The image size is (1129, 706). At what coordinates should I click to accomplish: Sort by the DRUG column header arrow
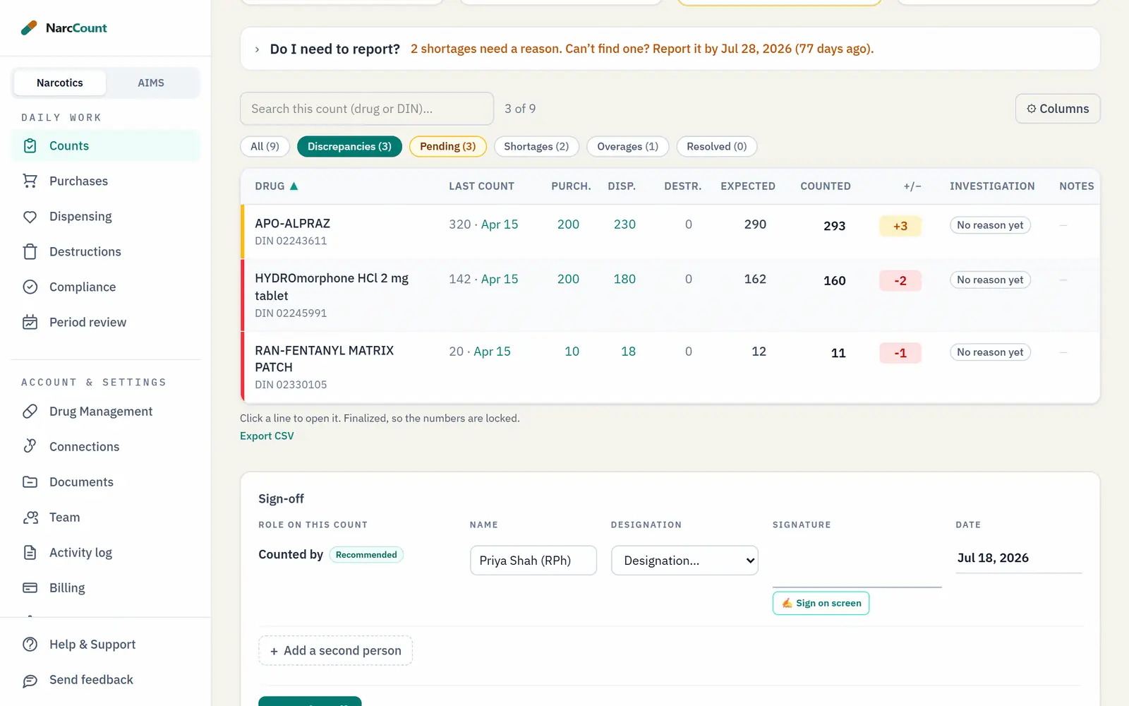[x=294, y=186]
